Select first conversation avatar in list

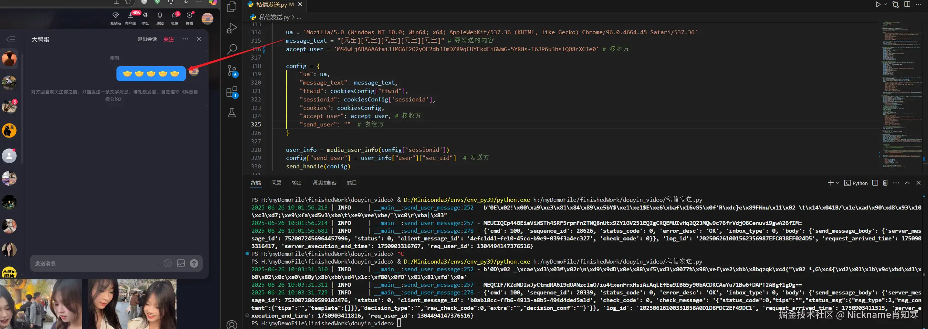pyautogui.click(x=9, y=59)
